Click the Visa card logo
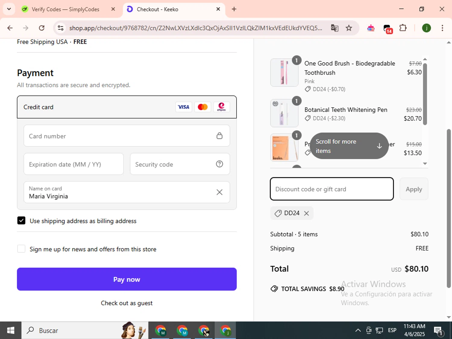 (x=184, y=107)
